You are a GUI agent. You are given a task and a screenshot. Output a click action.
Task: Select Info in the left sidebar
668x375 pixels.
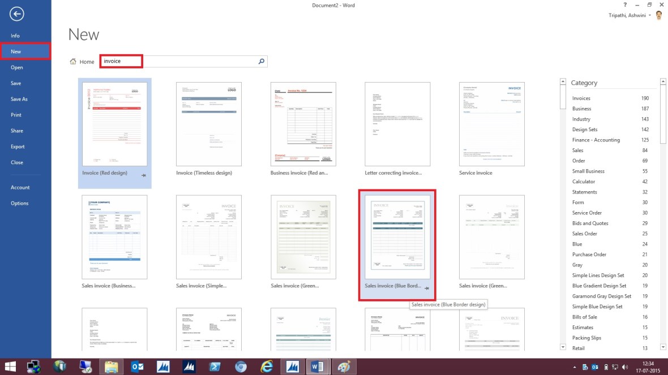[x=16, y=35]
